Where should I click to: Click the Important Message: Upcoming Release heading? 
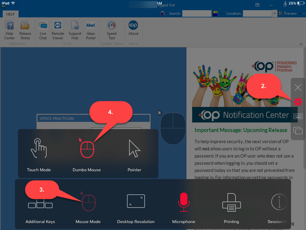pyautogui.click(x=241, y=130)
